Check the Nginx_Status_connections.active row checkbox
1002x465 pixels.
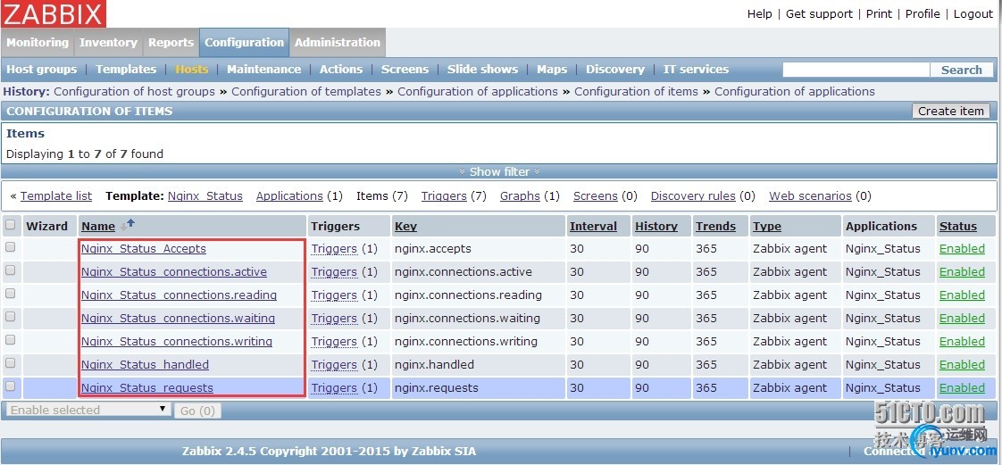click(10, 270)
